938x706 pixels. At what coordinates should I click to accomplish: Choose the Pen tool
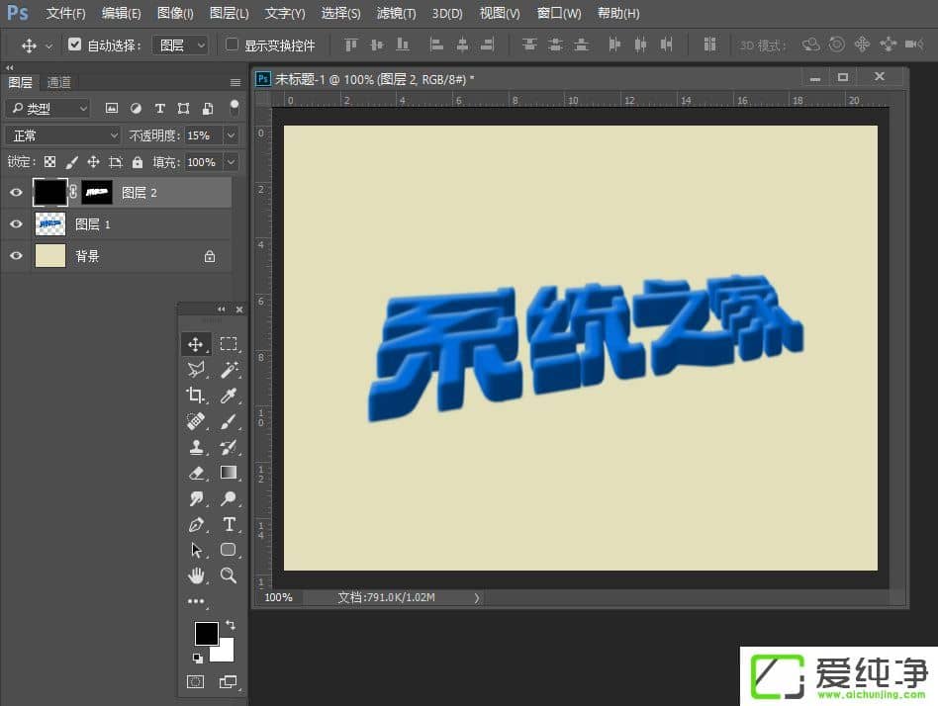tap(196, 524)
